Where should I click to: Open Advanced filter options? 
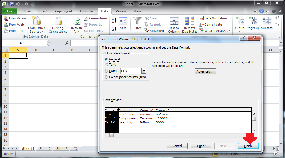tap(154, 31)
